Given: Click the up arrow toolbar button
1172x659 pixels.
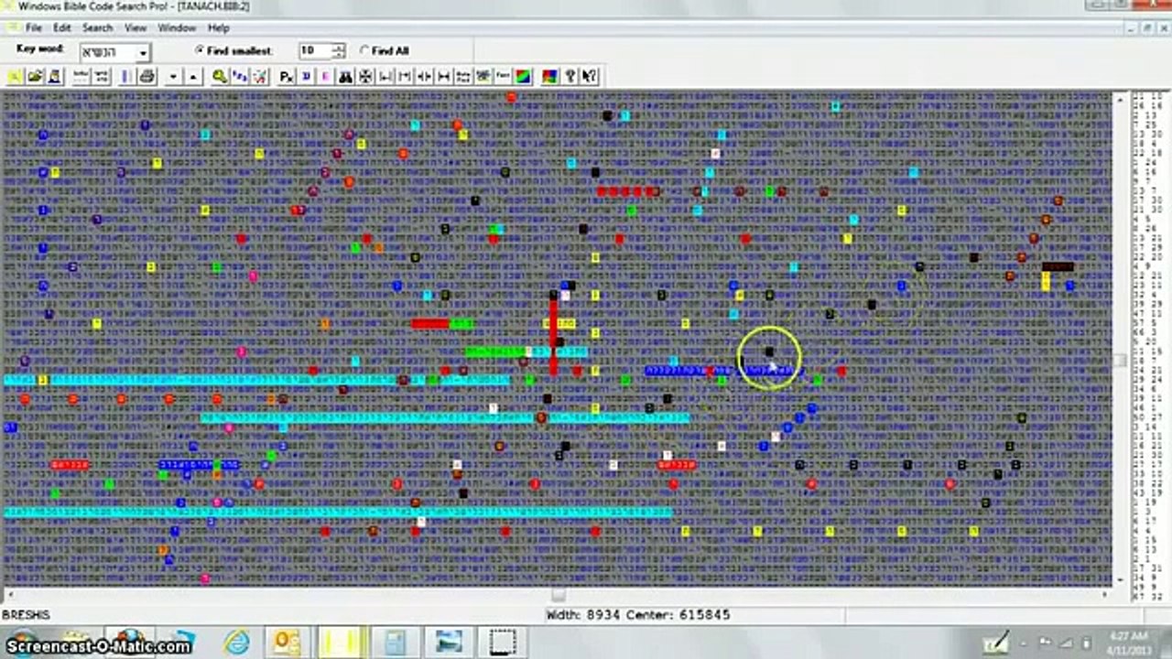Looking at the screenshot, I should (193, 77).
